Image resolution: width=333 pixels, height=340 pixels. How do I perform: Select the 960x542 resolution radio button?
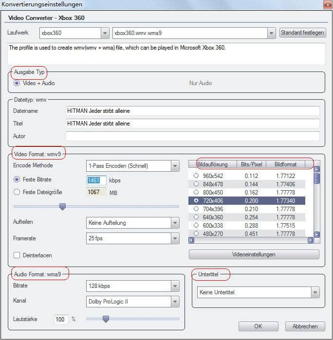196,176
